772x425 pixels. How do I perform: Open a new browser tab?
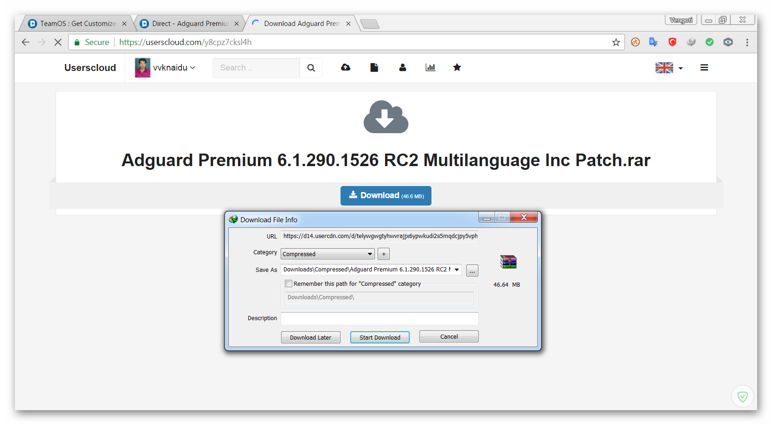point(370,24)
